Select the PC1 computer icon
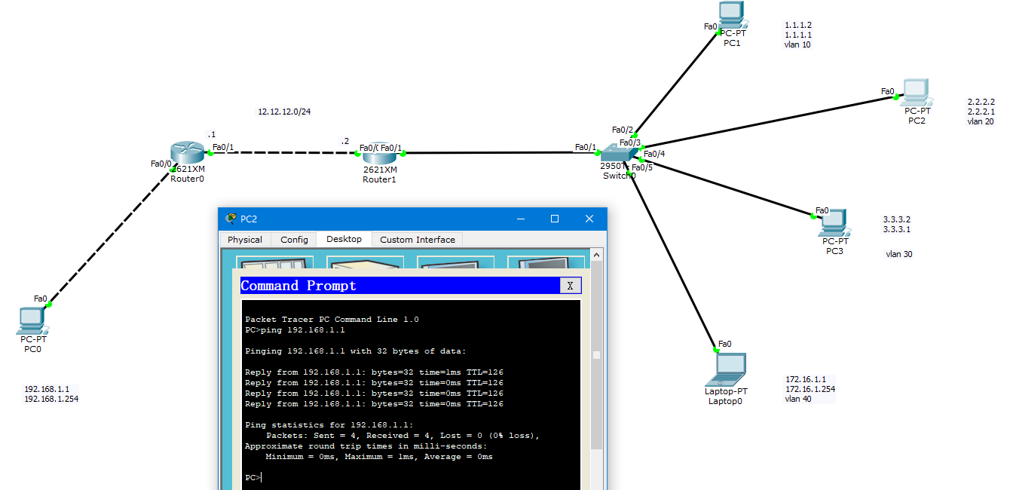The image size is (1010, 490). point(731,15)
